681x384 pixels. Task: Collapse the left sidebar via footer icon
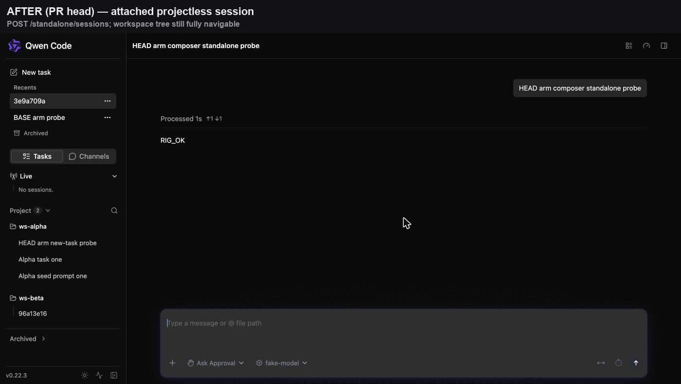114,375
